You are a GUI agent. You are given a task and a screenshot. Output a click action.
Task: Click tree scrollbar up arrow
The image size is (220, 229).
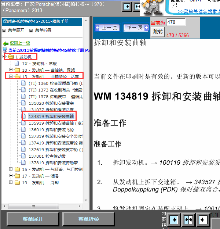coord(86,20)
